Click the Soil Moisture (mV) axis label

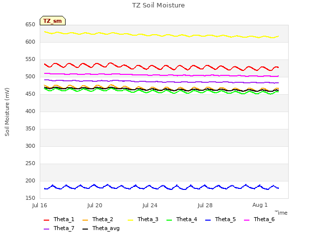pos(7,112)
